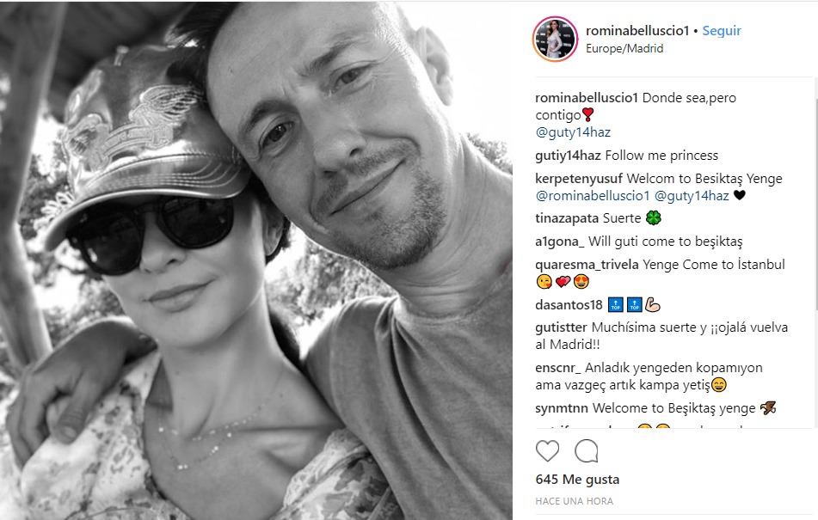Click the black and white couple photo
Screen dimensions: 818x520
[256, 260]
